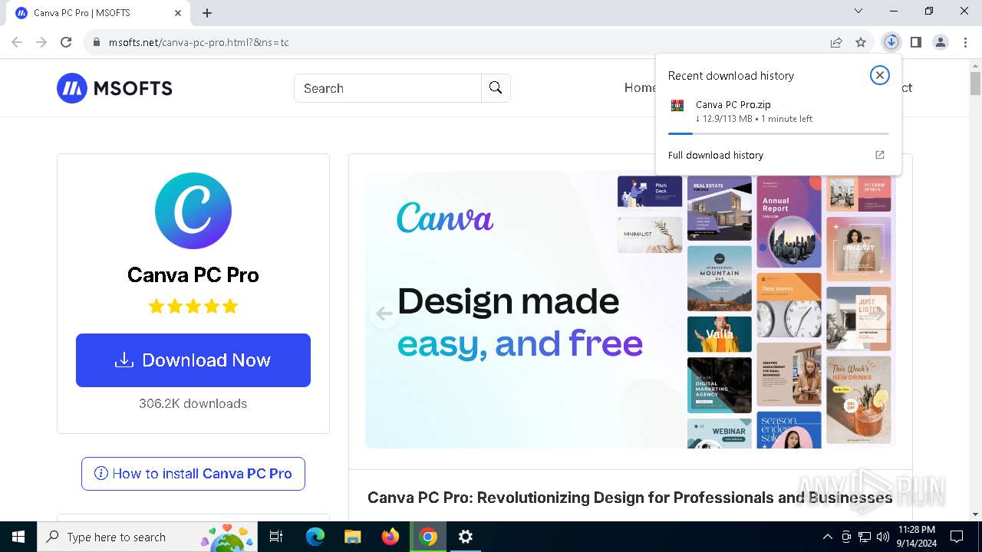Go to previous slide with left arrow

384,314
